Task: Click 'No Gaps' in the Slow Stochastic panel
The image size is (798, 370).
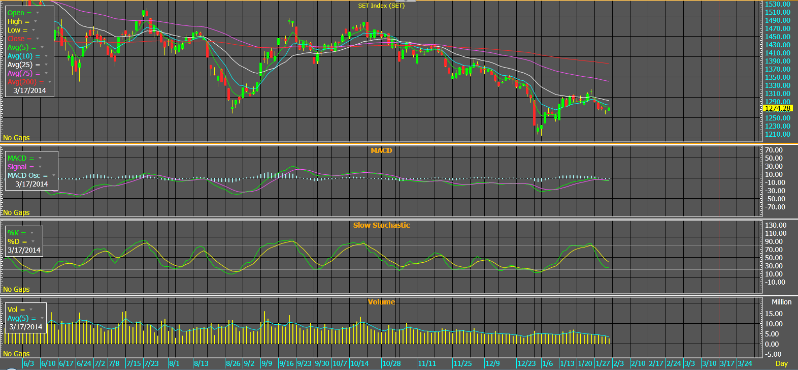Action: click(16, 289)
